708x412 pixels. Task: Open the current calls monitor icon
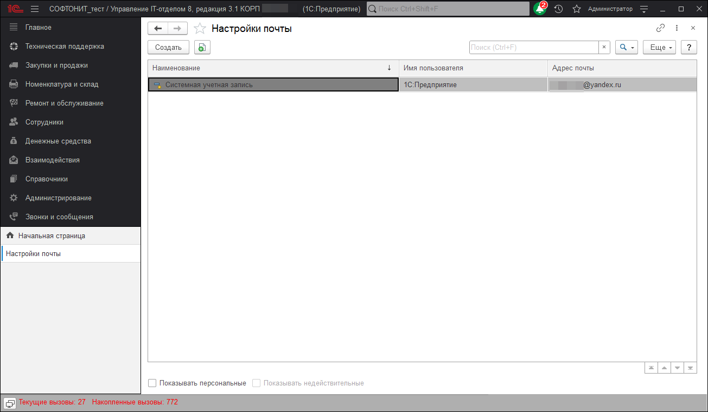10,403
